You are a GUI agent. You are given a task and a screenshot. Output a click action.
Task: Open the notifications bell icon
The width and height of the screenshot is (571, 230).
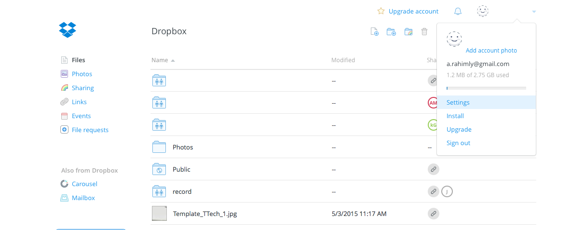(458, 11)
